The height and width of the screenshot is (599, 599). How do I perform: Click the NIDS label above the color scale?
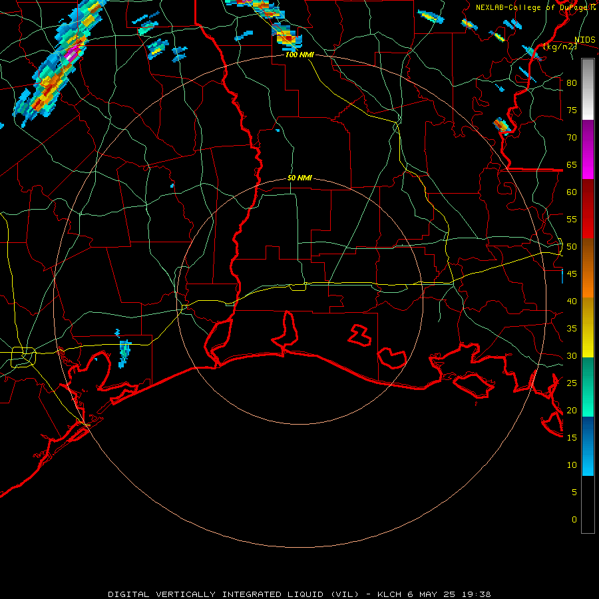point(585,40)
